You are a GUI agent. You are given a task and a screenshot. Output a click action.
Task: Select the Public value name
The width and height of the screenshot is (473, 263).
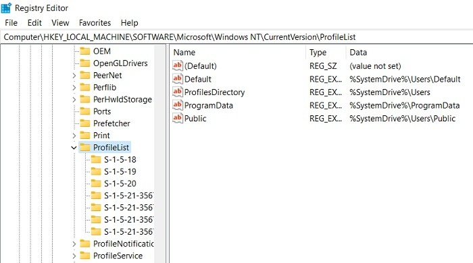[195, 119]
